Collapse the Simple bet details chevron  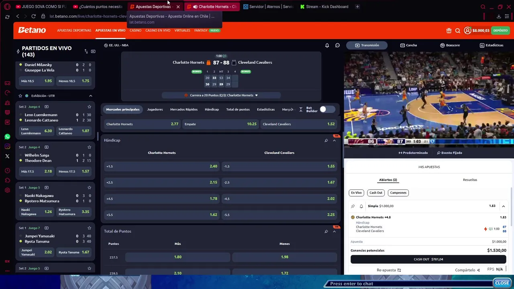(x=503, y=206)
